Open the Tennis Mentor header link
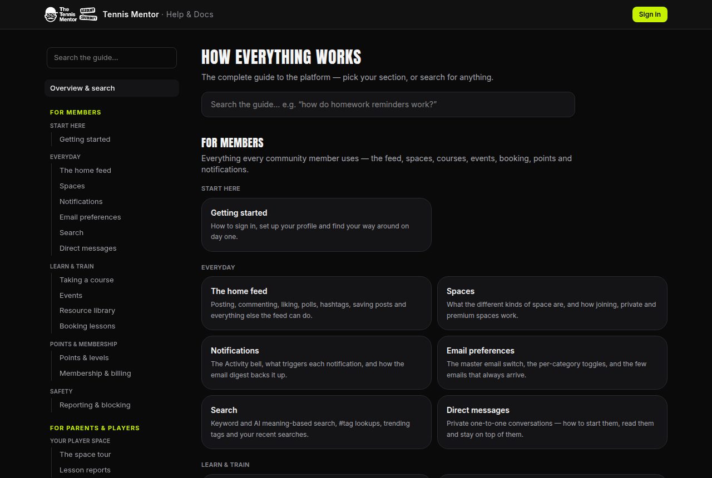Viewport: 712px width, 478px height. [x=131, y=14]
